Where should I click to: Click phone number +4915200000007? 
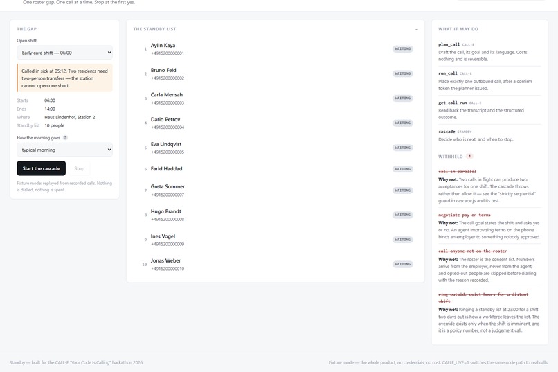(x=168, y=195)
